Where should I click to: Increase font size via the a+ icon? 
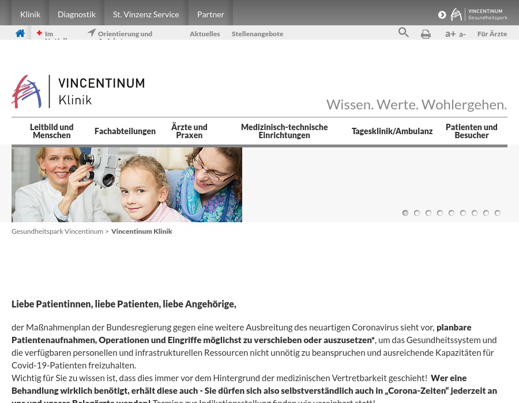[450, 33]
